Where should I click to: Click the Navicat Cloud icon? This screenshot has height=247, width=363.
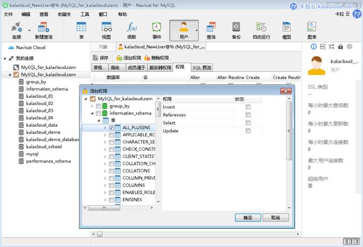(11, 48)
